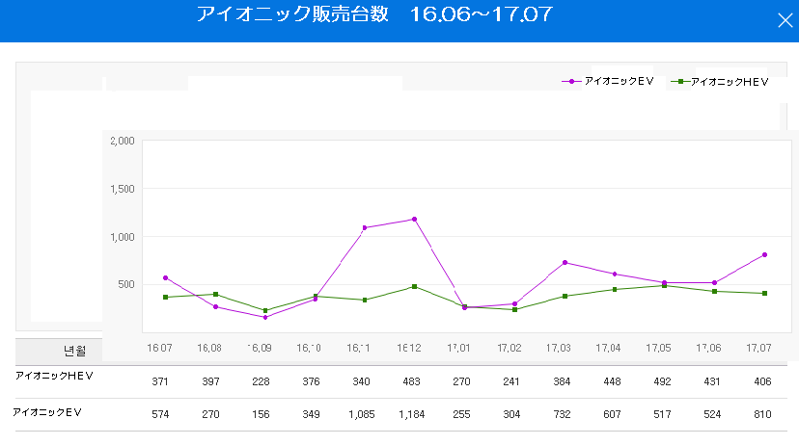Screen dimensions: 799x445
Task: Click HEV value 406 in table
Action: point(762,381)
